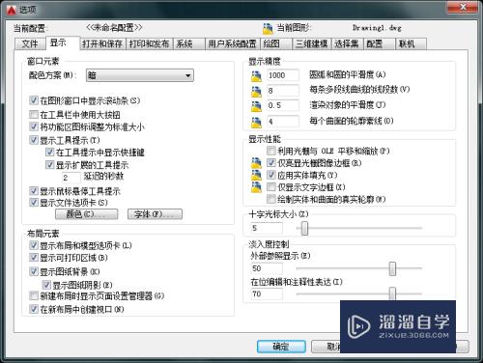The image size is (483, 363).
Task: Click the 每个曲面的轮廓素线 field showing 4
Action: pyautogui.click(x=283, y=122)
